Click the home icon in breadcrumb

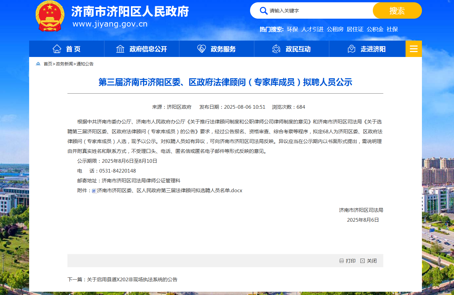(38, 64)
